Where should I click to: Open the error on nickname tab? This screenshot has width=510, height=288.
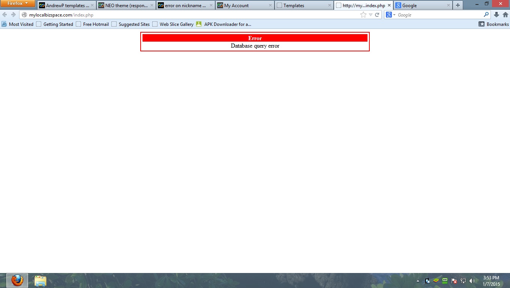click(x=185, y=6)
